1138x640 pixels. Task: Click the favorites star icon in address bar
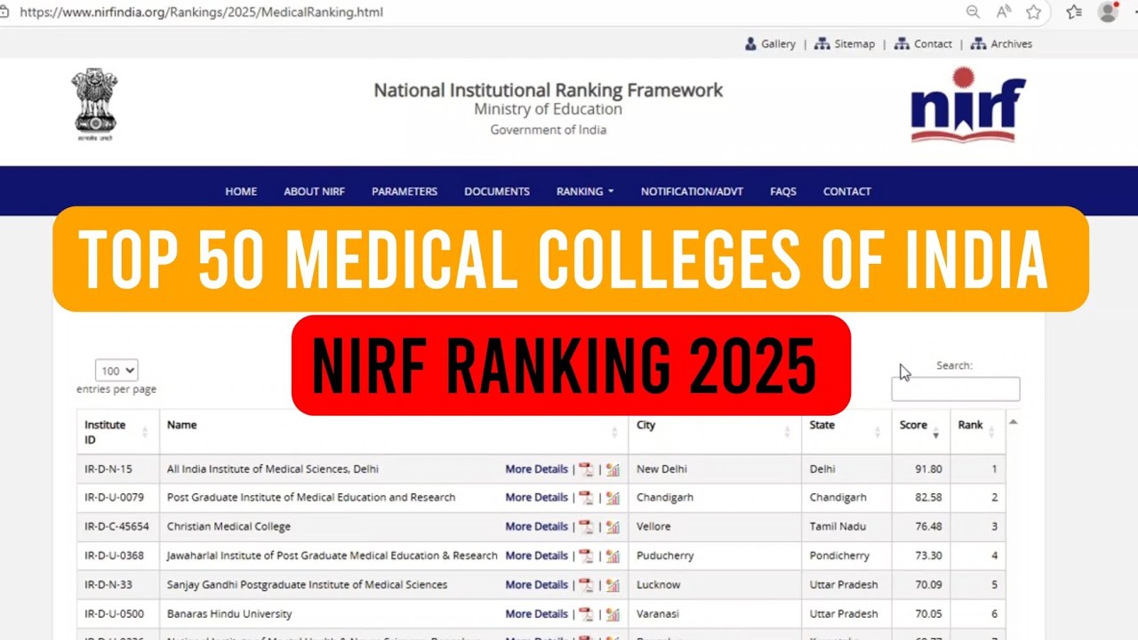1033,12
